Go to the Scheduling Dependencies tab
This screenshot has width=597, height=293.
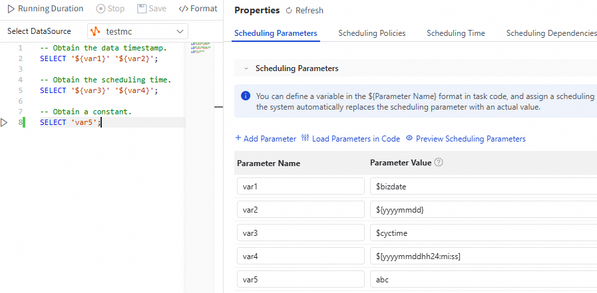[x=551, y=33]
